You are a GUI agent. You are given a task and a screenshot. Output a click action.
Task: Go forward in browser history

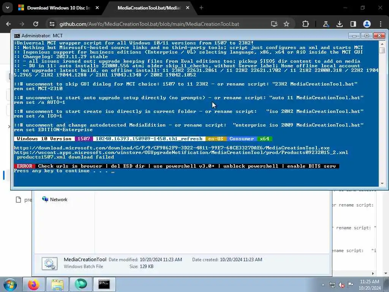22,24
